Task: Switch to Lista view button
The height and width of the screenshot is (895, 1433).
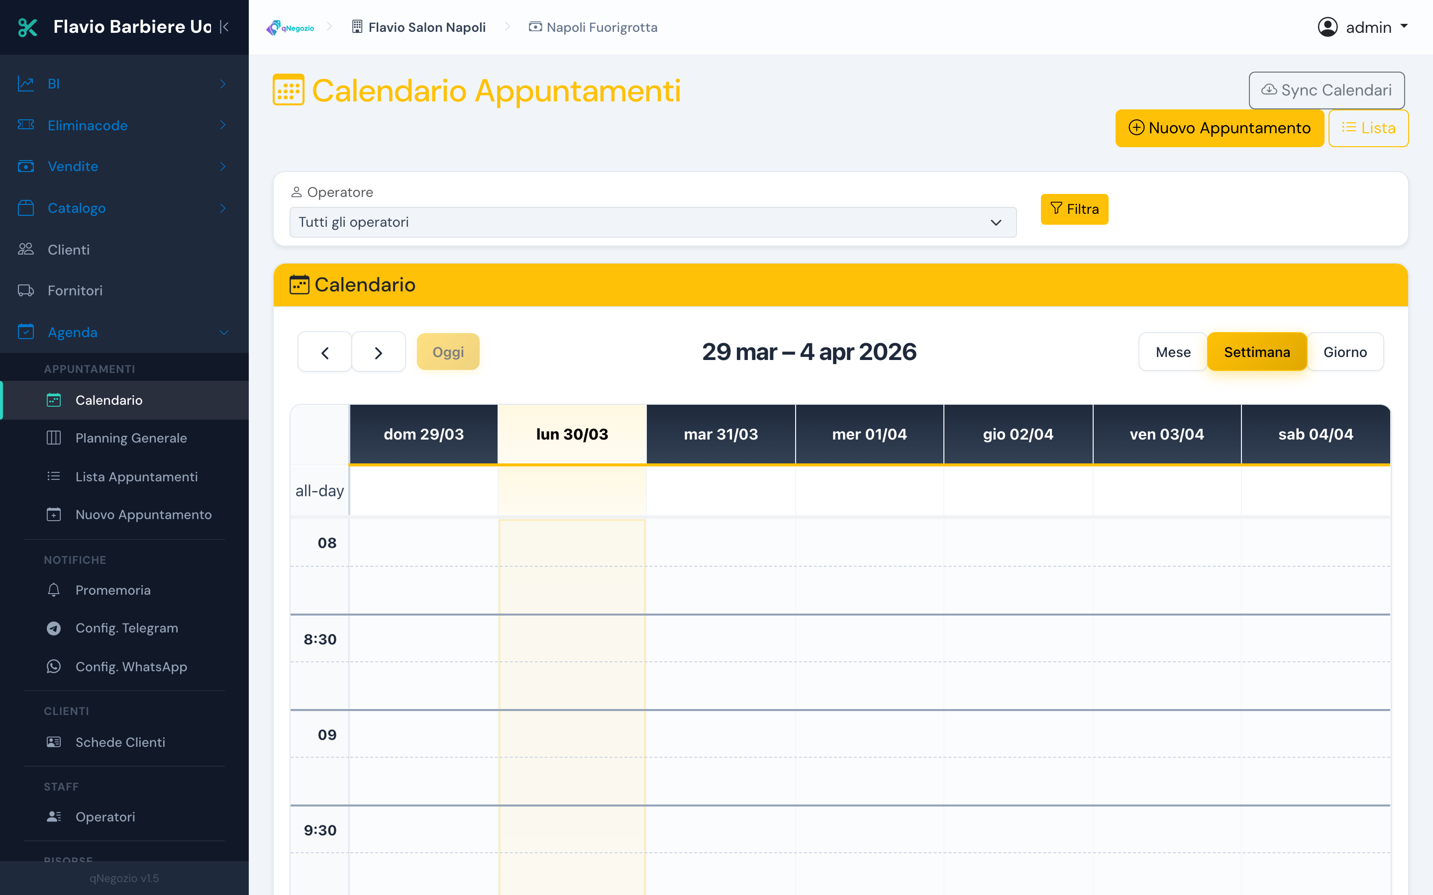Action: pyautogui.click(x=1368, y=128)
